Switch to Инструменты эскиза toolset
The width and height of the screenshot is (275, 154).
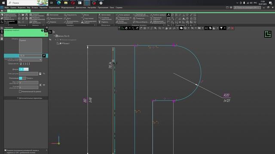(x=9, y=22)
